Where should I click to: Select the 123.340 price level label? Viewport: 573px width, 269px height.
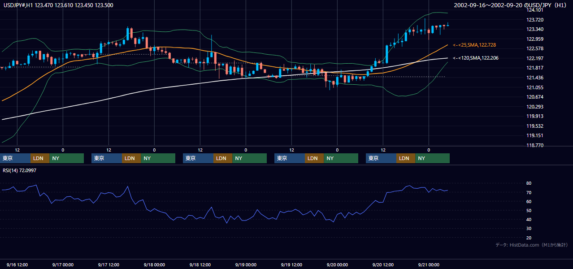[x=535, y=29]
